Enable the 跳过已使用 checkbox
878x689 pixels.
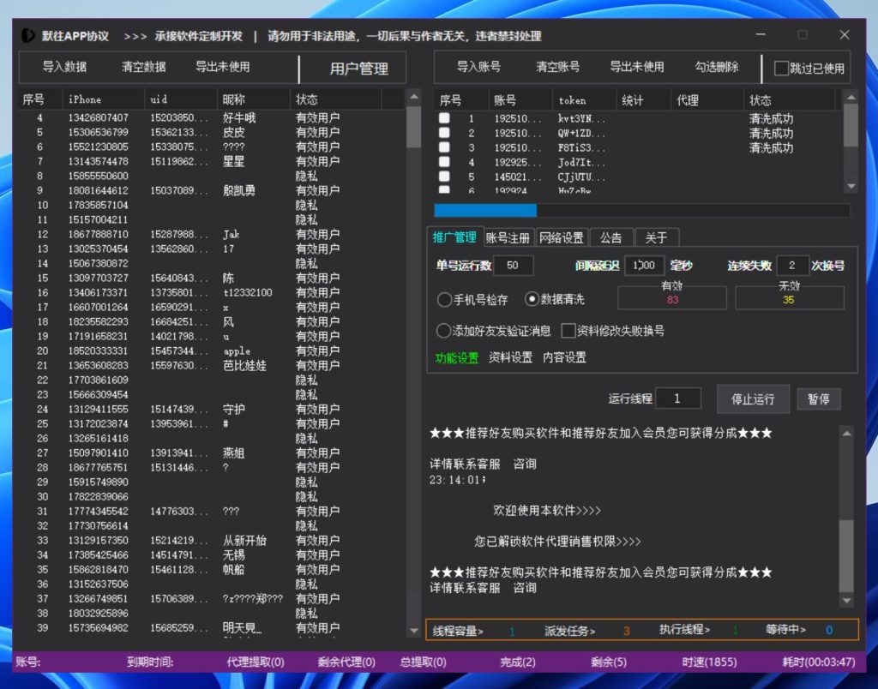[781, 69]
